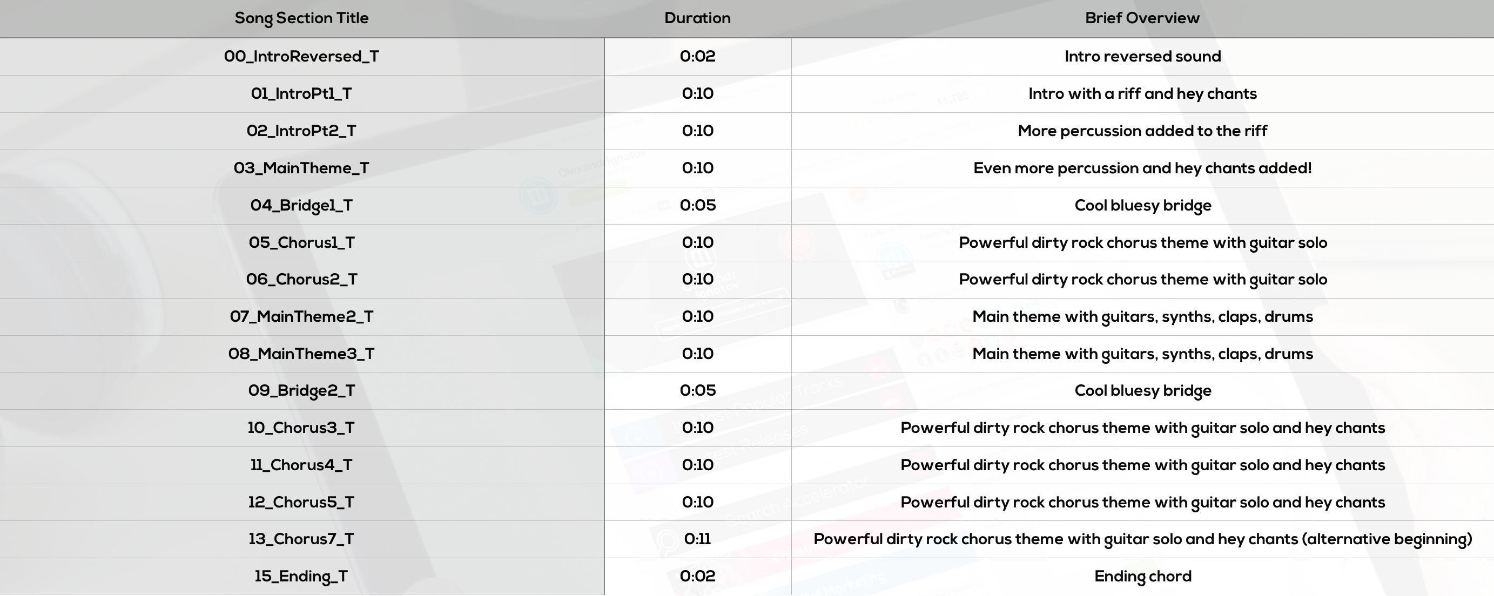The width and height of the screenshot is (1494, 596).
Task: Select the 01_IntroPt1_T section title
Action: (x=301, y=93)
